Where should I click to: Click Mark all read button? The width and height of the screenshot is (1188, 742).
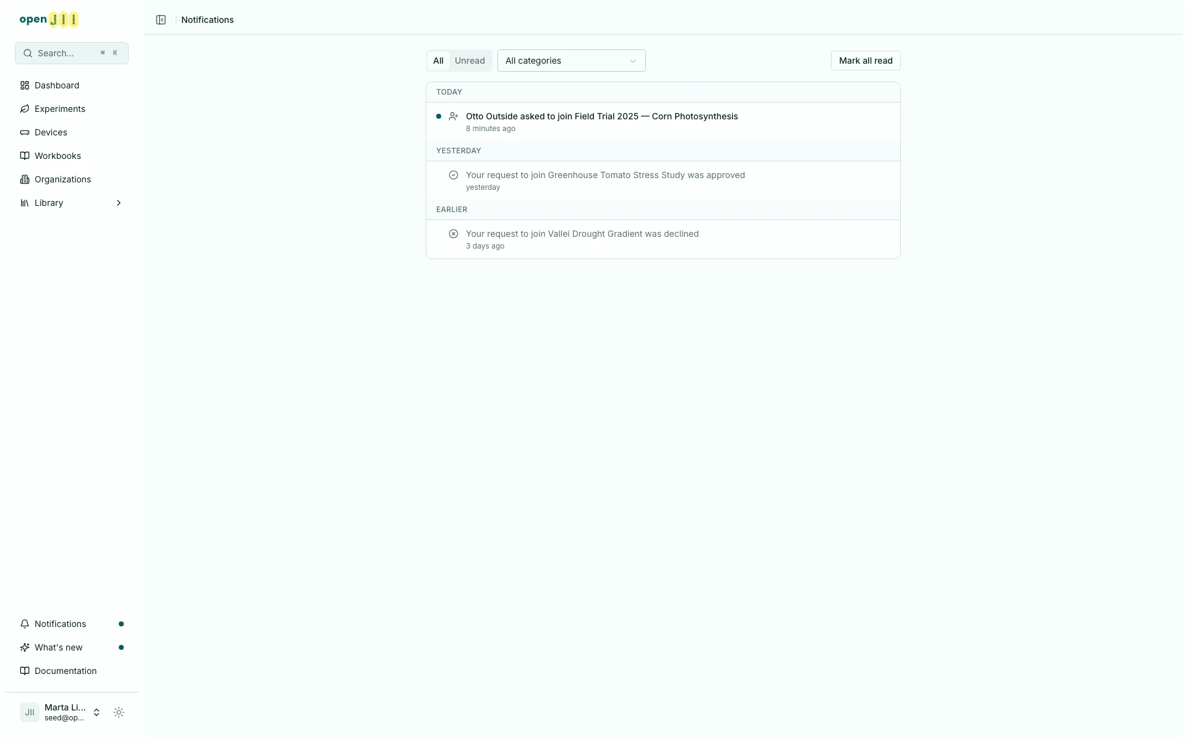tap(866, 61)
